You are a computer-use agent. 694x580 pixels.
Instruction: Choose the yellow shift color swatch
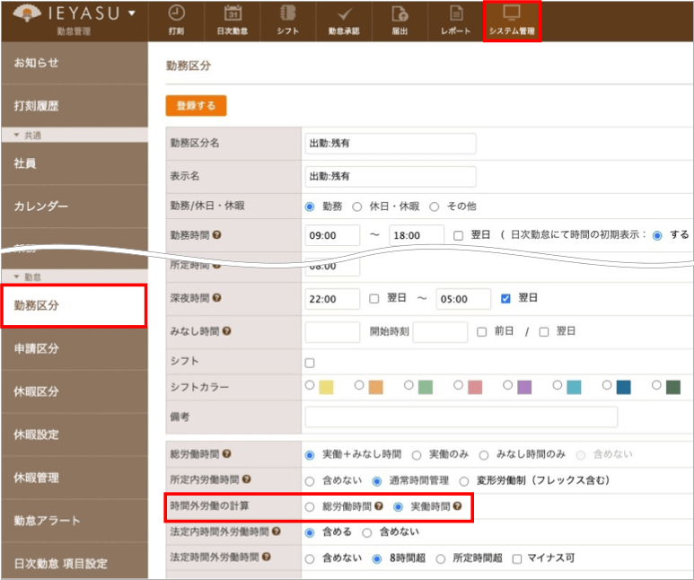tap(326, 387)
